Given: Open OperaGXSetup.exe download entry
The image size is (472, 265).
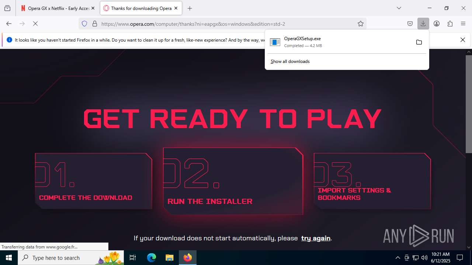Looking at the screenshot, I should coord(339,42).
